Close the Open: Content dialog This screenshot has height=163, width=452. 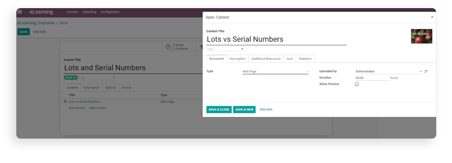[x=432, y=17]
